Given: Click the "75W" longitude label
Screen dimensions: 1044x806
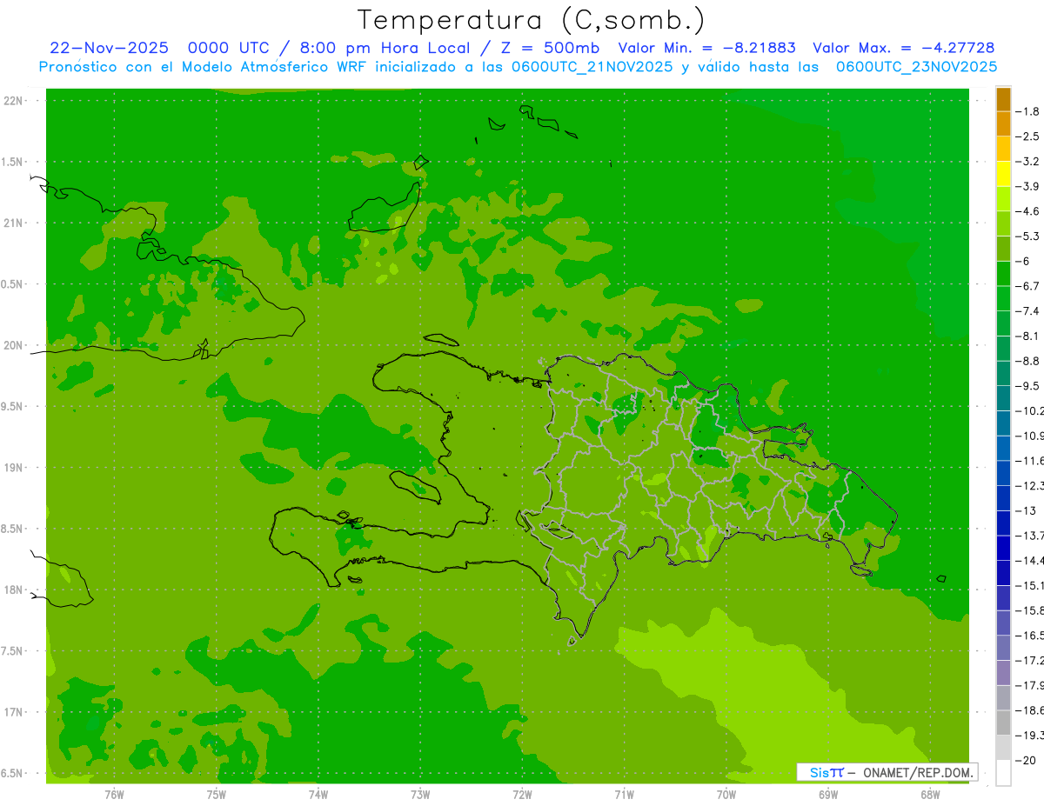Looking at the screenshot, I should (x=217, y=795).
